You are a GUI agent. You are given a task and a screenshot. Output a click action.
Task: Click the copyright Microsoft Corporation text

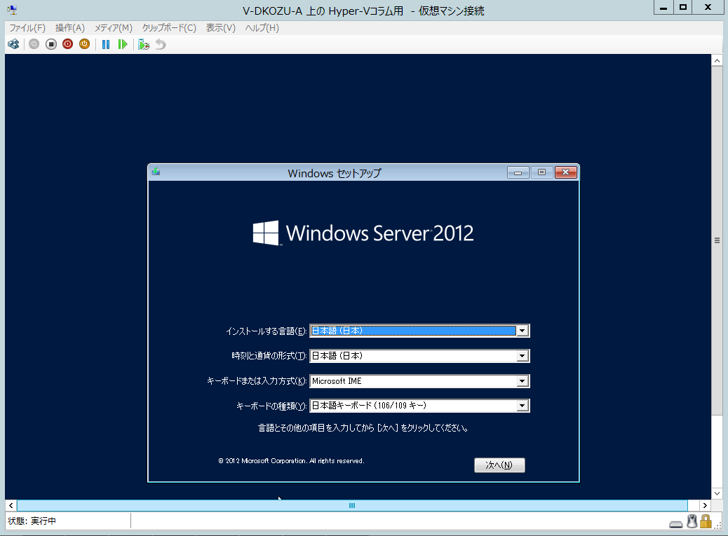point(291,461)
